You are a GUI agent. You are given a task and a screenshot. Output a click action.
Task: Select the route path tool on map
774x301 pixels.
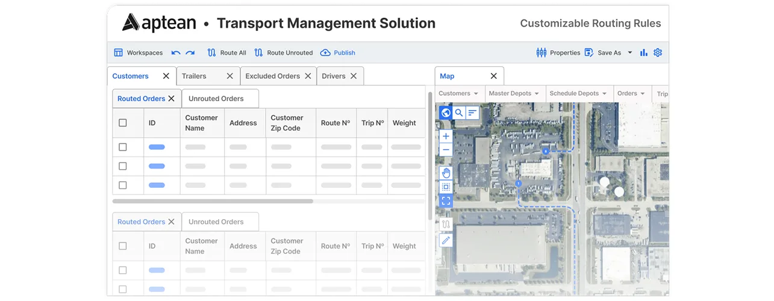click(446, 225)
